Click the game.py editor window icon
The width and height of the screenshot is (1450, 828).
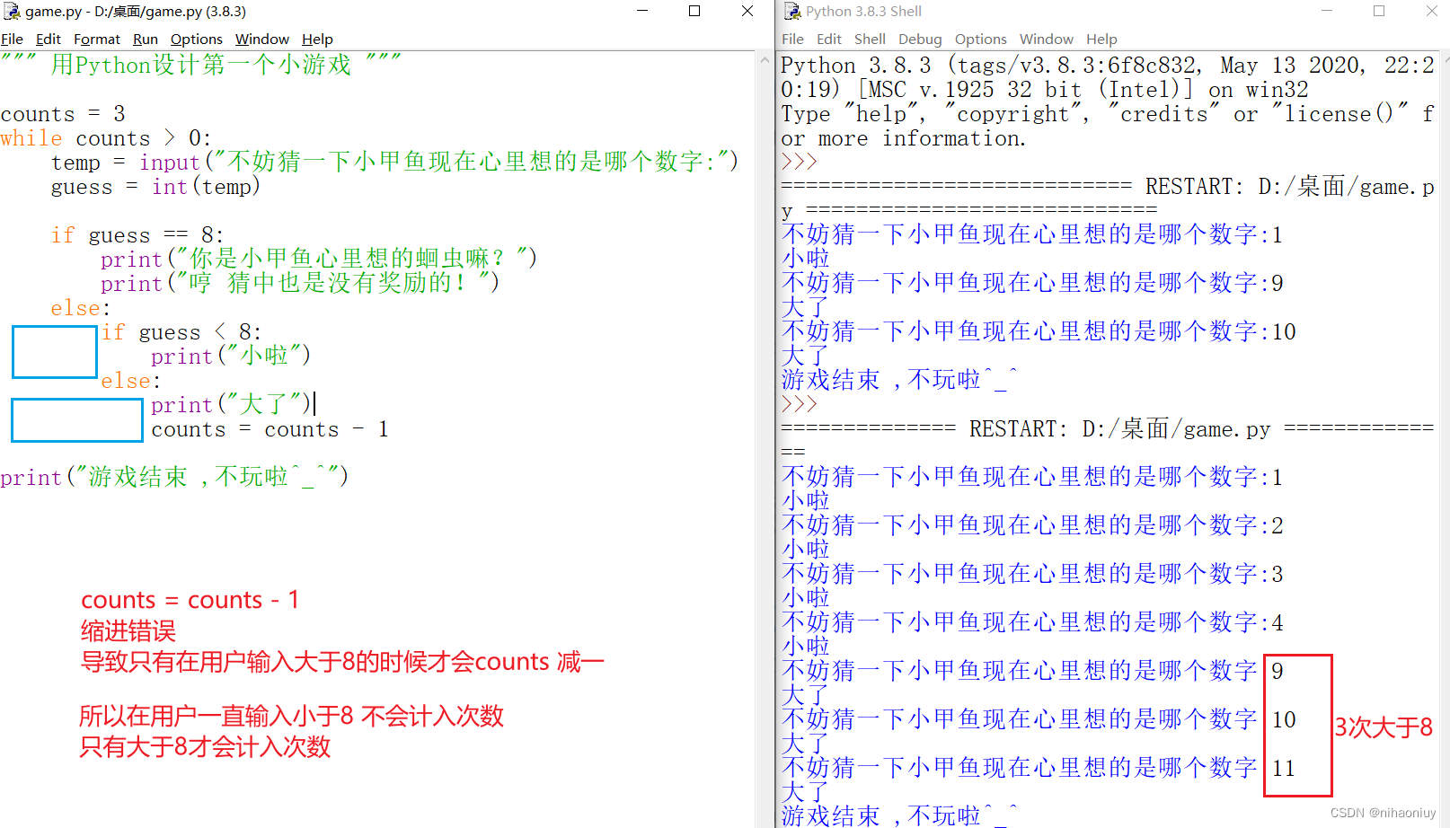(12, 12)
